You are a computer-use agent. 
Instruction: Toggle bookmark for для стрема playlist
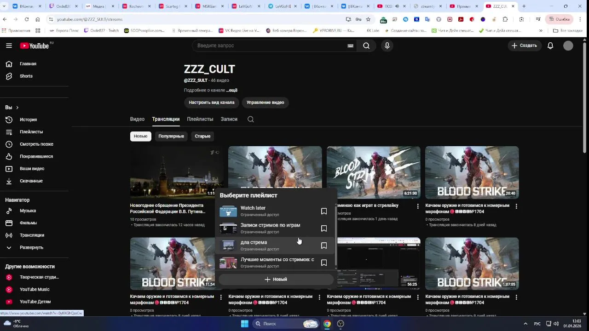click(324, 245)
